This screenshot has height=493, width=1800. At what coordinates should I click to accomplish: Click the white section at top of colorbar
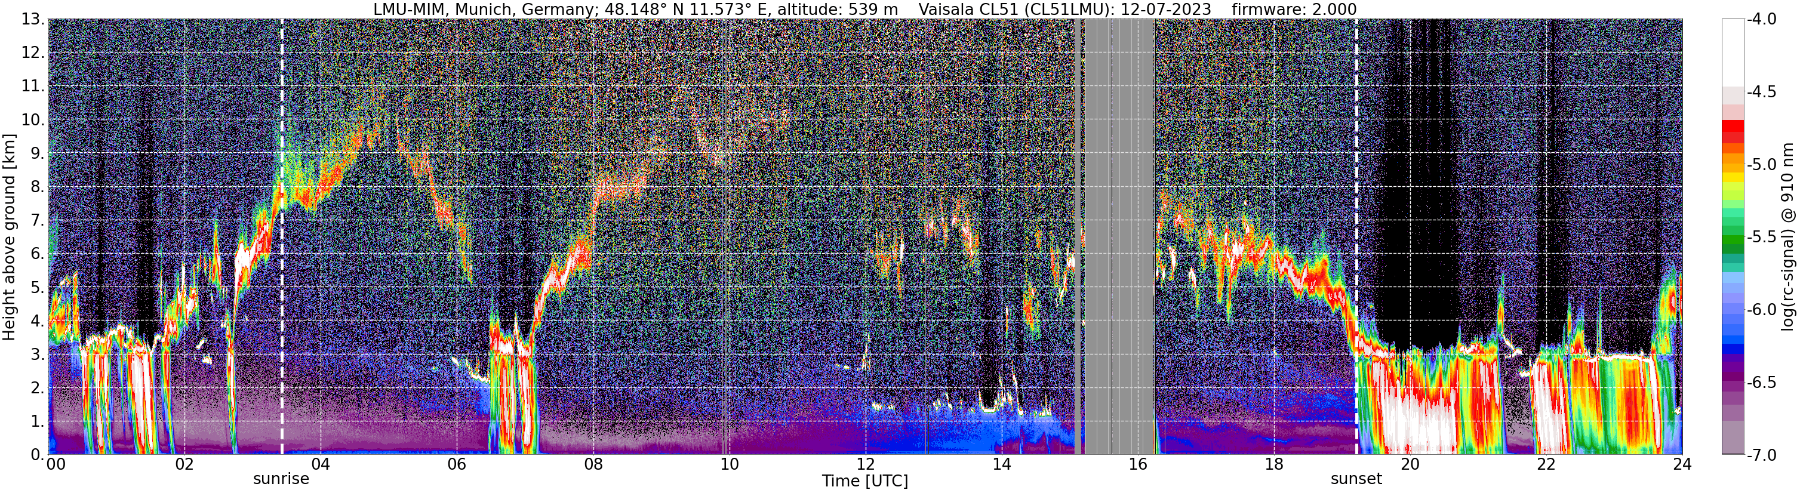click(x=1733, y=53)
